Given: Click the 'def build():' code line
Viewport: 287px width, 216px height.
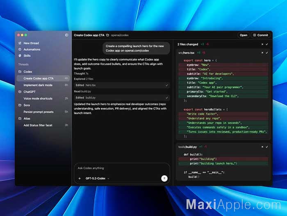Looking at the screenshot, I should 193,154.
